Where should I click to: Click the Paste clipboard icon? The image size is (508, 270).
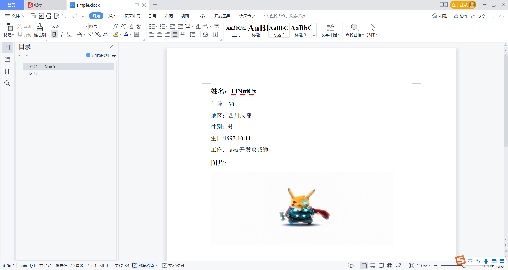9,27
